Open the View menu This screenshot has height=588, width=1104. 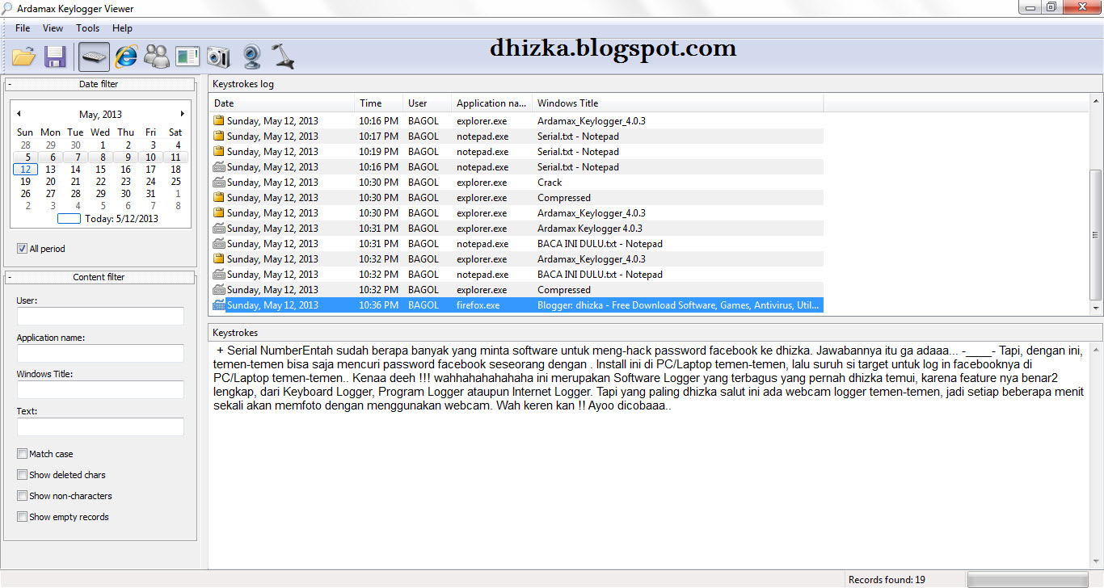pos(53,28)
